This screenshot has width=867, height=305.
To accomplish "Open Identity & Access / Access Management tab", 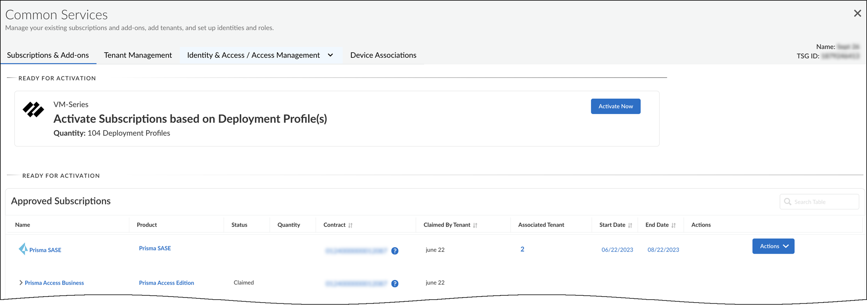I will coord(253,55).
